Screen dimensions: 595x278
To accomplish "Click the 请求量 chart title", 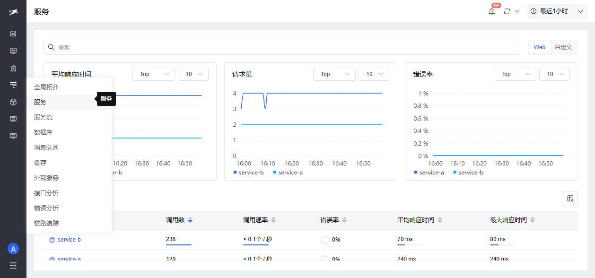I will 242,74.
